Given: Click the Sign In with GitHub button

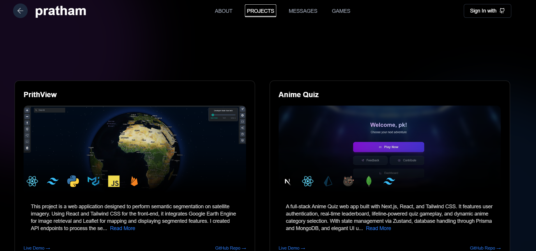Looking at the screenshot, I should point(487,11).
